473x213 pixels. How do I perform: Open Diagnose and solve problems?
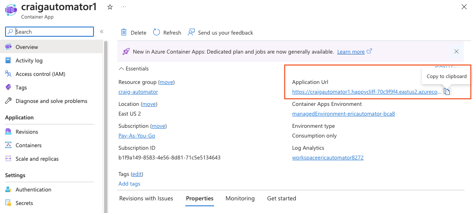tap(51, 101)
